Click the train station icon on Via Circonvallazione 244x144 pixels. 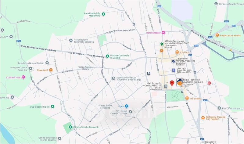(x=149, y=73)
